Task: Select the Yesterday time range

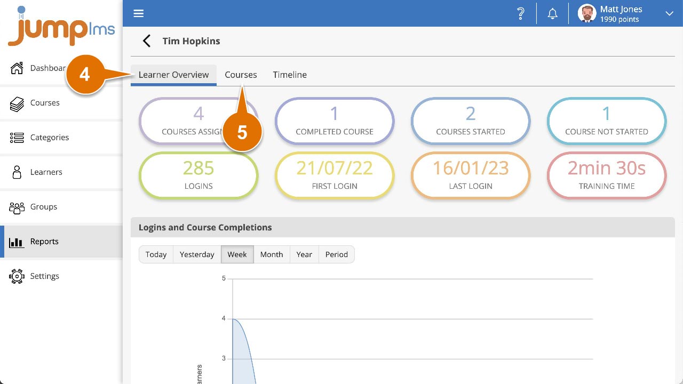Action: coord(197,254)
